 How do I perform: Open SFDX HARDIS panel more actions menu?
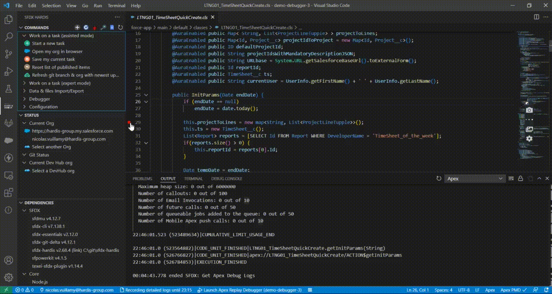(117, 17)
